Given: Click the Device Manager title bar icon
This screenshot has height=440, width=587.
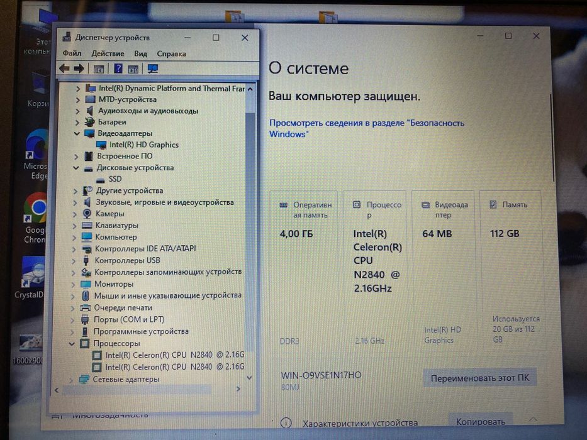Looking at the screenshot, I should click(67, 37).
